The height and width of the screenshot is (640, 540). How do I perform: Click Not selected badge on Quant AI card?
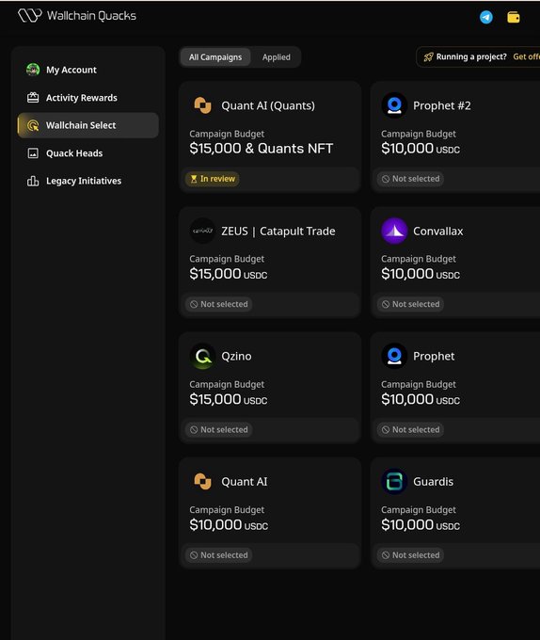pyautogui.click(x=219, y=555)
